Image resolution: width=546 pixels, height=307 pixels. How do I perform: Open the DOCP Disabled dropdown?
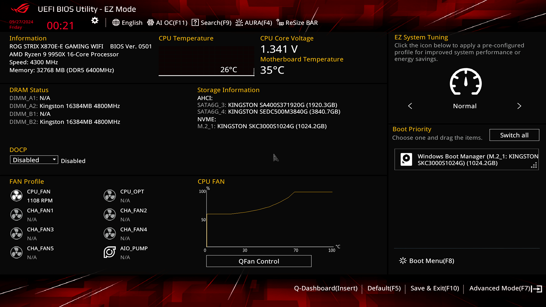pyautogui.click(x=34, y=160)
